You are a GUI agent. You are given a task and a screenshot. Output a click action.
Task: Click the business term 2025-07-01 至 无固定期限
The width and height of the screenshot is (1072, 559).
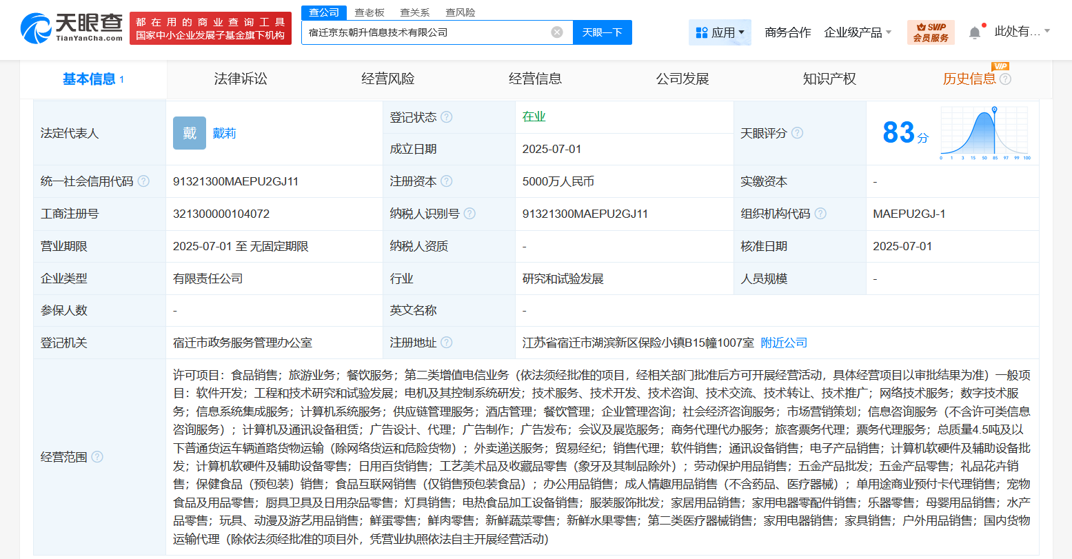[241, 246]
